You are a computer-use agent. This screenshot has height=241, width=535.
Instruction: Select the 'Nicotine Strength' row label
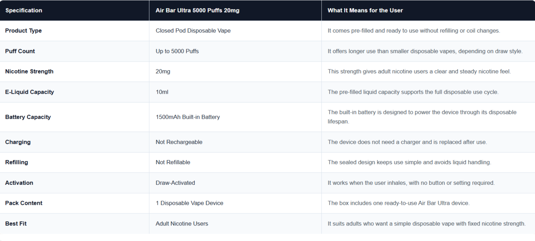pyautogui.click(x=29, y=71)
